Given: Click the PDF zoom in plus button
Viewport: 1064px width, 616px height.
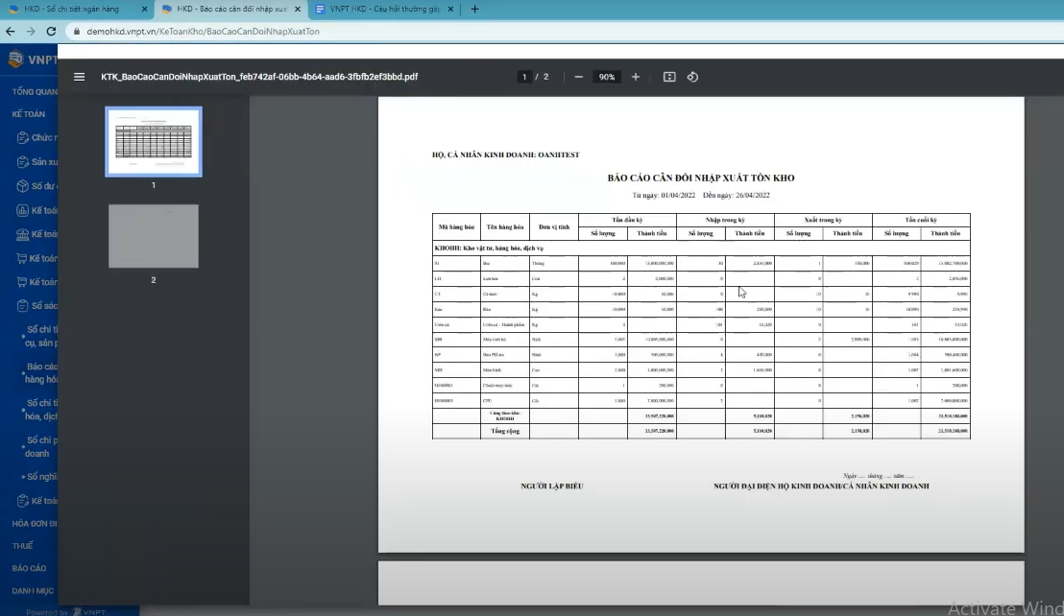Looking at the screenshot, I should click(x=636, y=77).
